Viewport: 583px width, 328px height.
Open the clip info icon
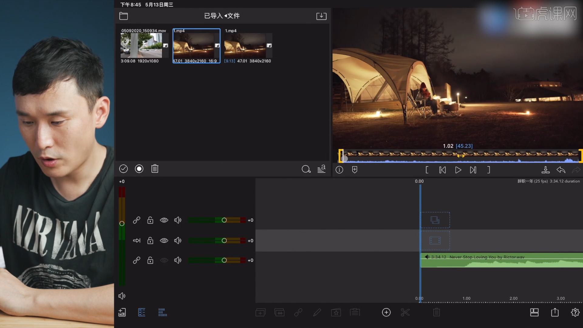(x=339, y=170)
